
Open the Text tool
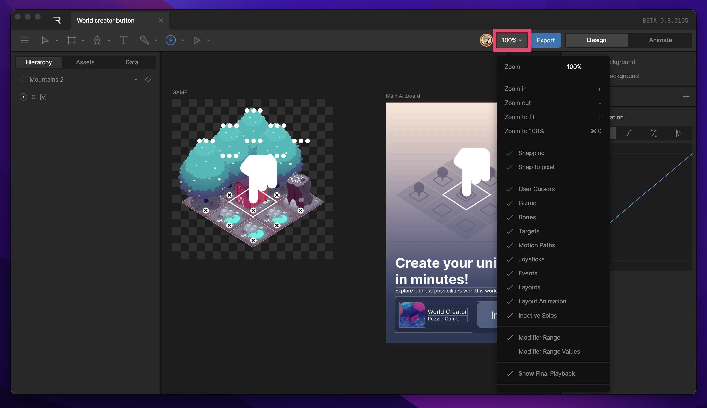tap(124, 40)
